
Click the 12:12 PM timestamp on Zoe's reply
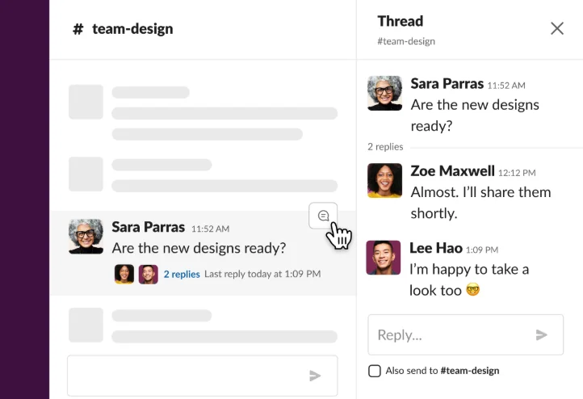(x=517, y=172)
